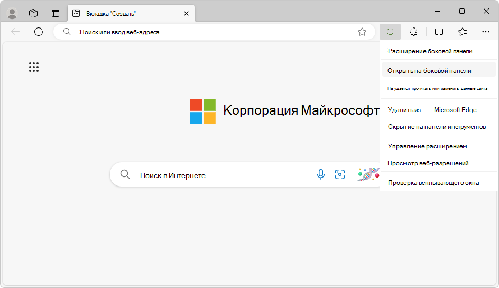Open a new tab with plus button
This screenshot has height=288, width=499.
[x=204, y=13]
